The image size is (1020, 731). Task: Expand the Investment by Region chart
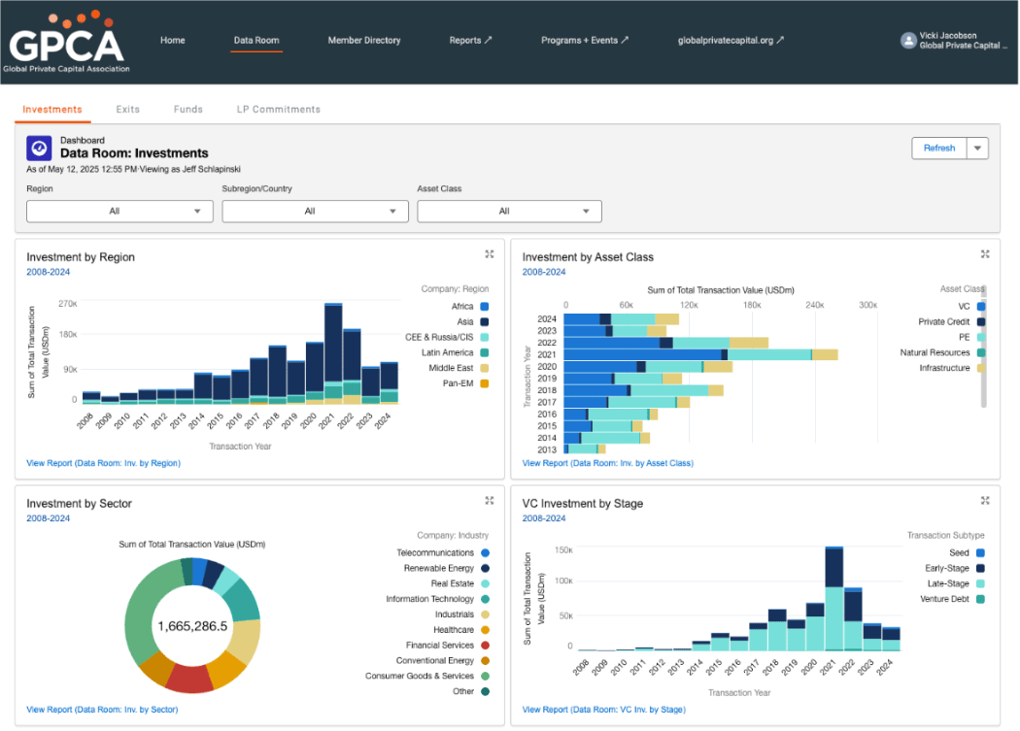[490, 254]
